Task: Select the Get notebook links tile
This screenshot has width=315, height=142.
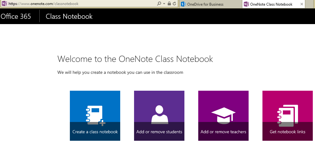Action: 288,116
